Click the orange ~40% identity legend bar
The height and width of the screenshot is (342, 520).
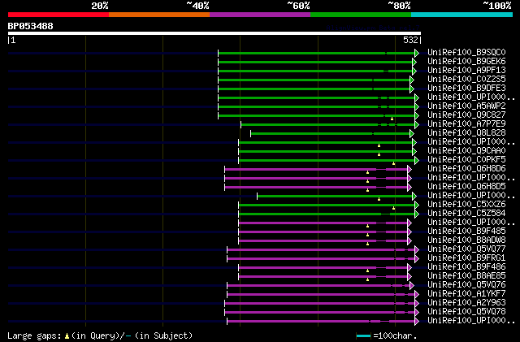(159, 15)
